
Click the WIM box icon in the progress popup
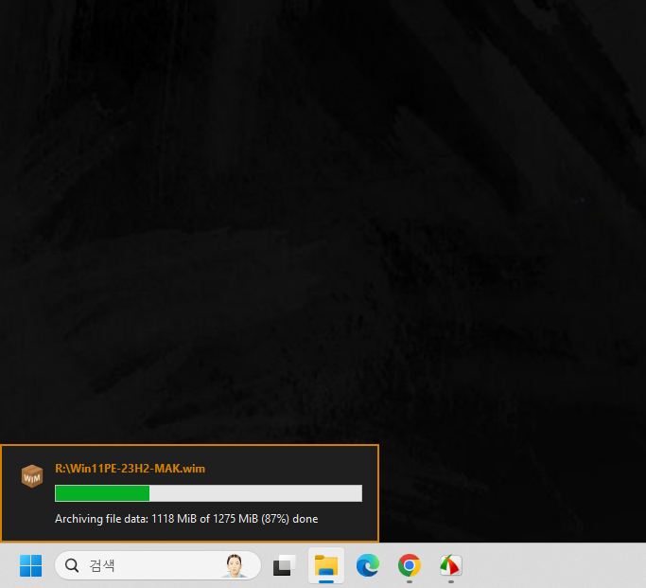point(32,476)
